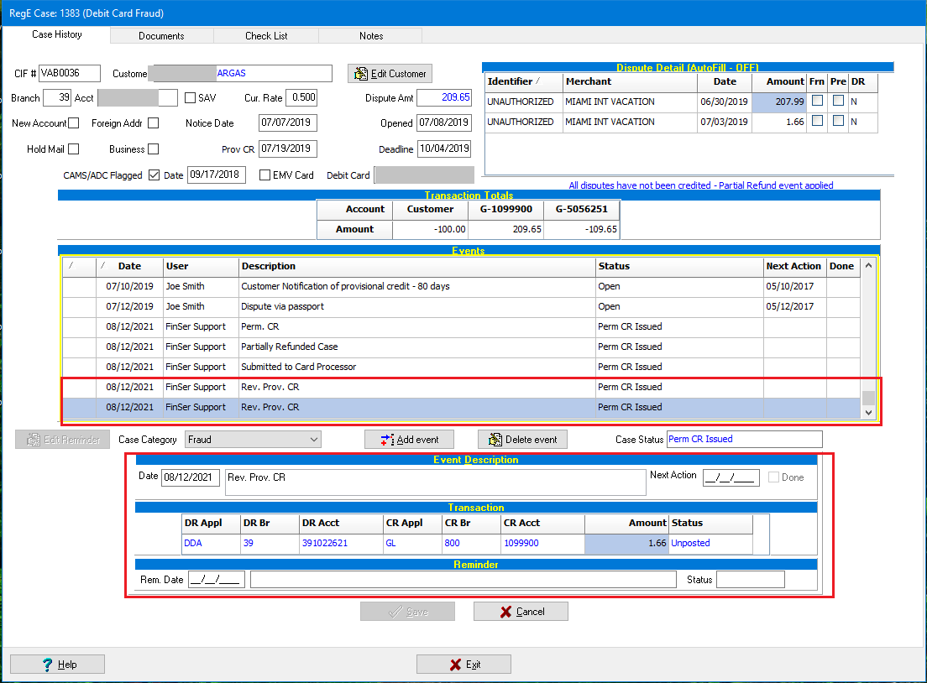Click the Delete event button
The width and height of the screenshot is (927, 683).
tap(522, 440)
